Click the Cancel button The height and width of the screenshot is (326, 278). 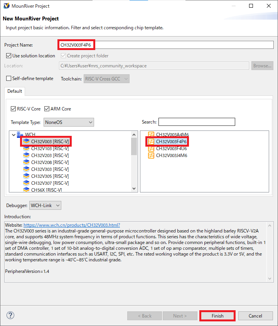[x=255, y=316]
